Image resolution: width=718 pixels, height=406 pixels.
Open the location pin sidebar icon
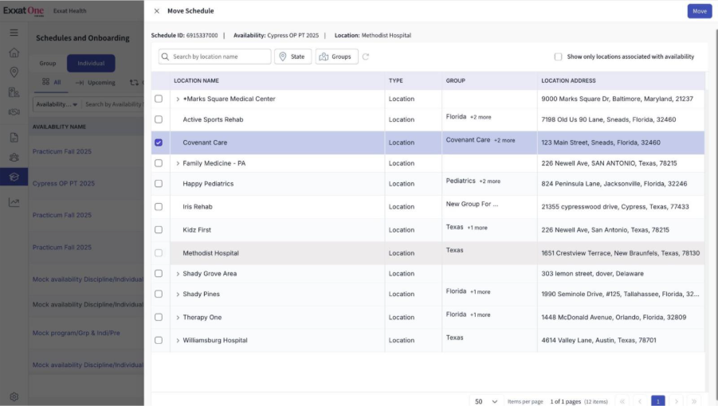14,72
